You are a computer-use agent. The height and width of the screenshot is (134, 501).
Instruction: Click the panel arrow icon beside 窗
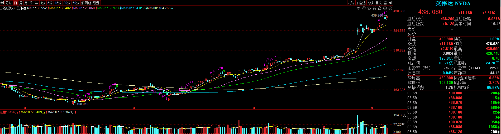(390, 3)
